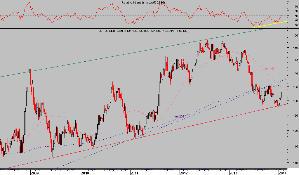The width and height of the screenshot is (299, 175).
Task: Click the 2010 year label on time axis
Action: (x=85, y=173)
